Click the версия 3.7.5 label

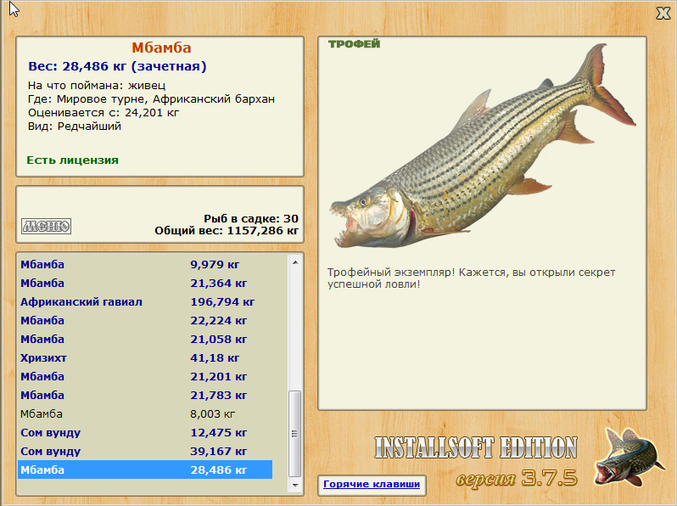click(517, 478)
